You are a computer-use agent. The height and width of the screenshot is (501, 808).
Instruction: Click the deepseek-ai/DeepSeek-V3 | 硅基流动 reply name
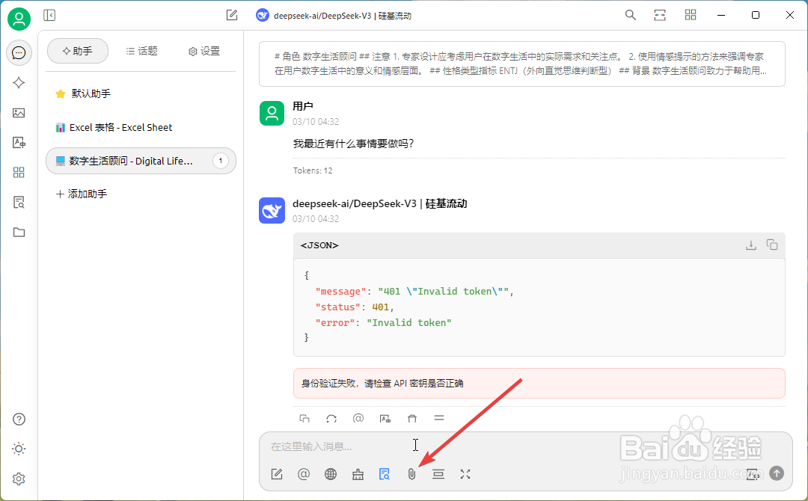380,204
